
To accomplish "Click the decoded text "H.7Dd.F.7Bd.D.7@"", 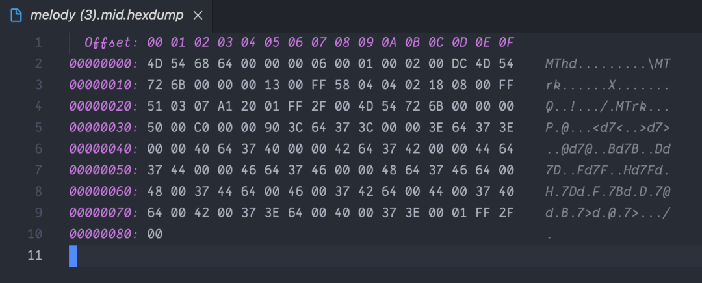I will [x=608, y=191].
